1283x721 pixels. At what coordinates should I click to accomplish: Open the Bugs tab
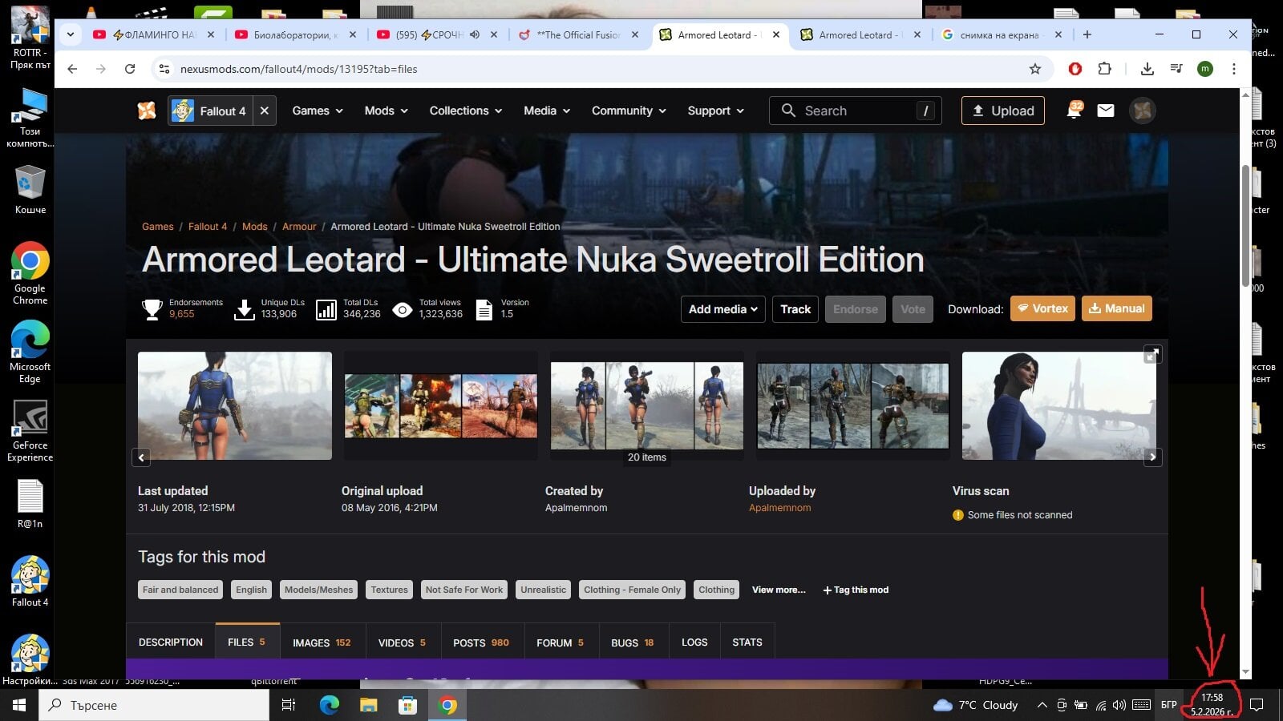633,642
